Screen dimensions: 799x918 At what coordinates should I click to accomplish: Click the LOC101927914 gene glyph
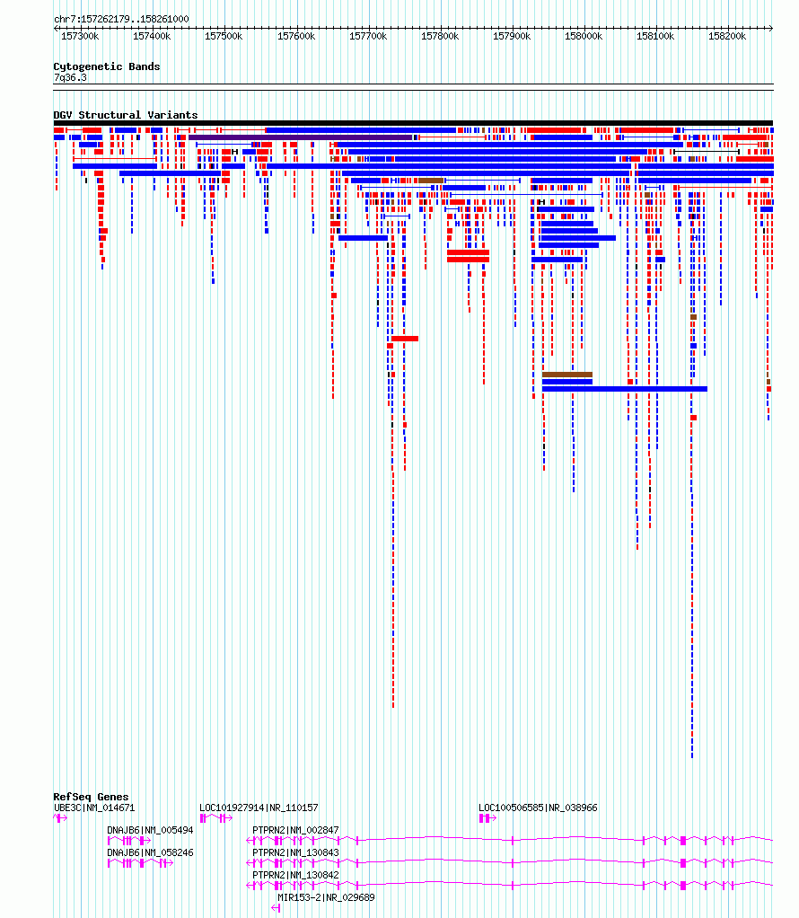point(216,818)
